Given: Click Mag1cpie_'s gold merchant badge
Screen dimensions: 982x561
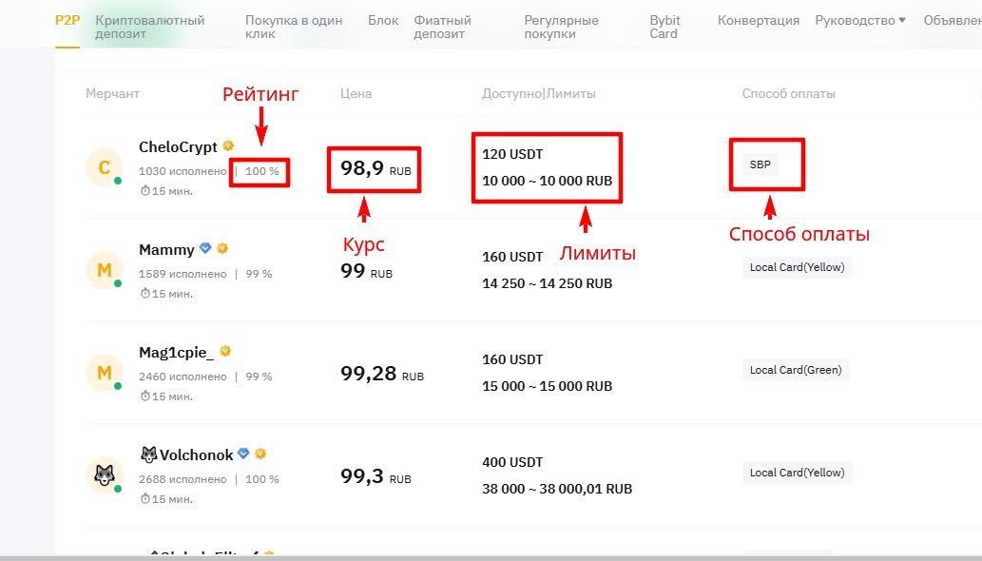Looking at the screenshot, I should 225,352.
